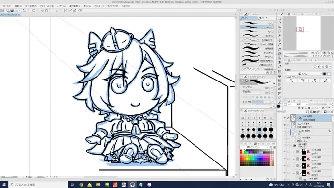Click the Redo arrow in command bar
The width and height of the screenshot is (334, 188).
point(28,10)
